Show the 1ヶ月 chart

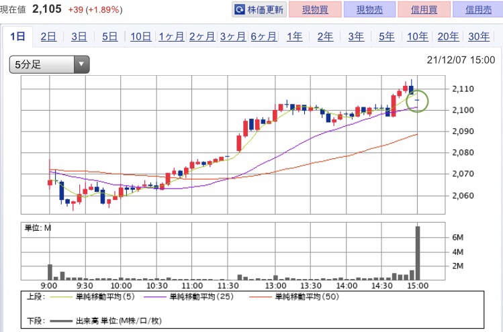tap(171, 36)
